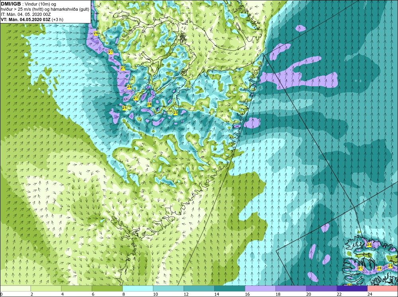
Task: Click the legend scale value 24
Action: [x=370, y=294]
